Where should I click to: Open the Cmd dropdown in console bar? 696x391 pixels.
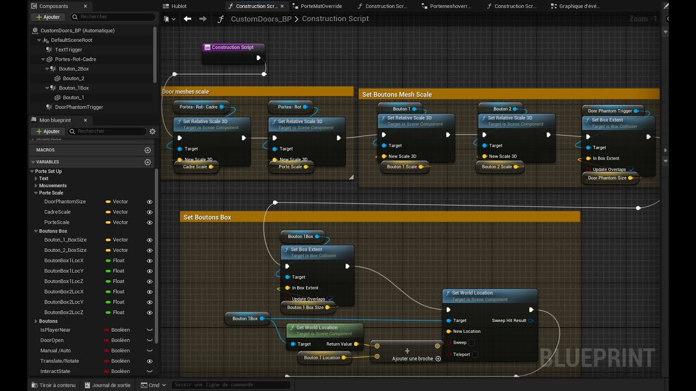[153, 385]
